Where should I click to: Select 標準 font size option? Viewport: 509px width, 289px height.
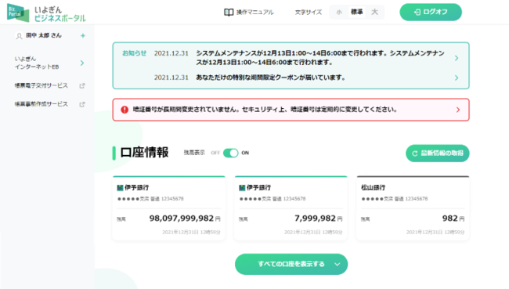click(357, 12)
